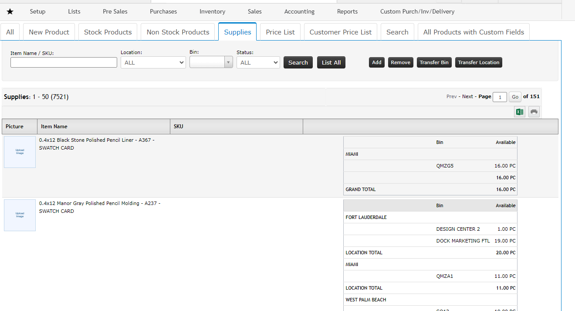Open Custom Purch/Inv/Delivery menu

click(x=417, y=11)
